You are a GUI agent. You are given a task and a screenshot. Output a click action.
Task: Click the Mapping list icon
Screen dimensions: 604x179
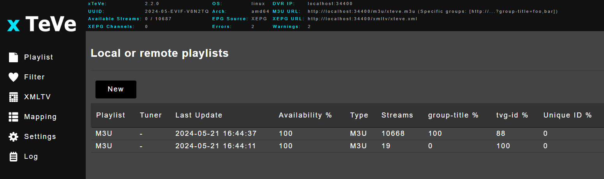[x=14, y=117]
